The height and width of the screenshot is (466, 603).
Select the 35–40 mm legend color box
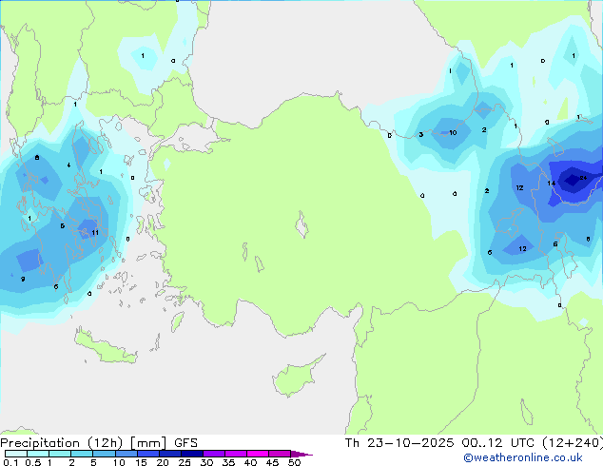pyautogui.click(x=236, y=454)
